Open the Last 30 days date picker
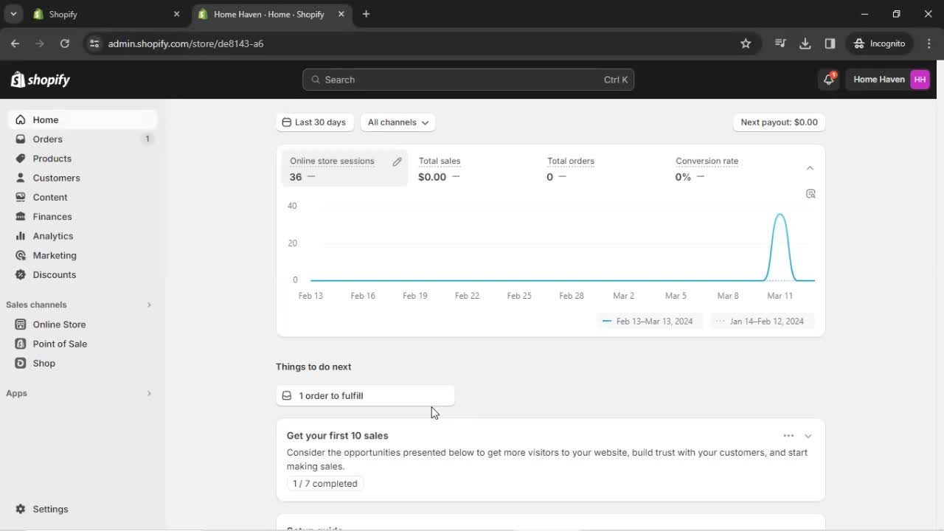The height and width of the screenshot is (531, 944). point(315,122)
